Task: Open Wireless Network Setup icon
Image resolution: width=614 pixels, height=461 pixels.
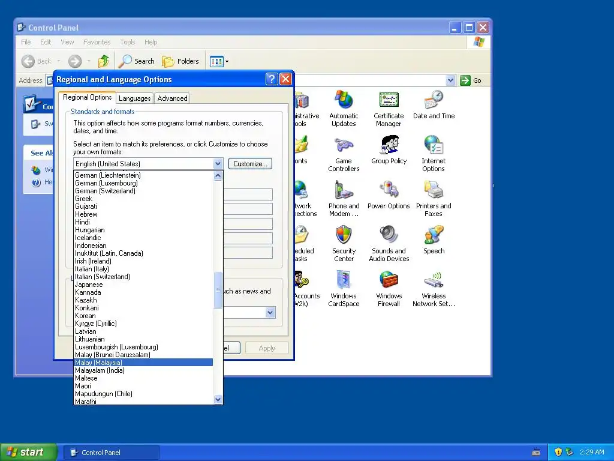Action: (434, 289)
